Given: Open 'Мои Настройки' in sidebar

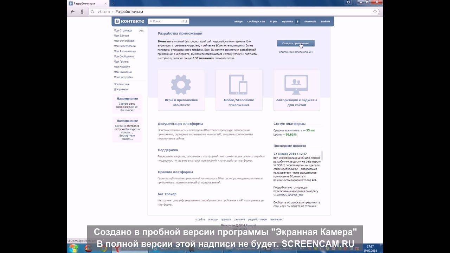Looking at the screenshot, I should [x=123, y=77].
